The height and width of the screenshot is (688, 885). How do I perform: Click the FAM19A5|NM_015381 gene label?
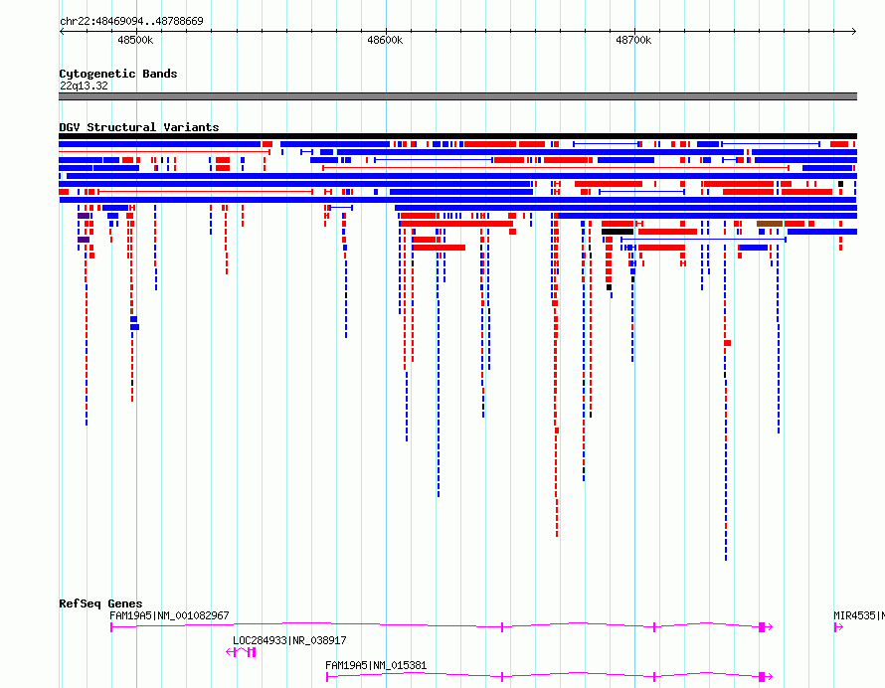click(376, 665)
